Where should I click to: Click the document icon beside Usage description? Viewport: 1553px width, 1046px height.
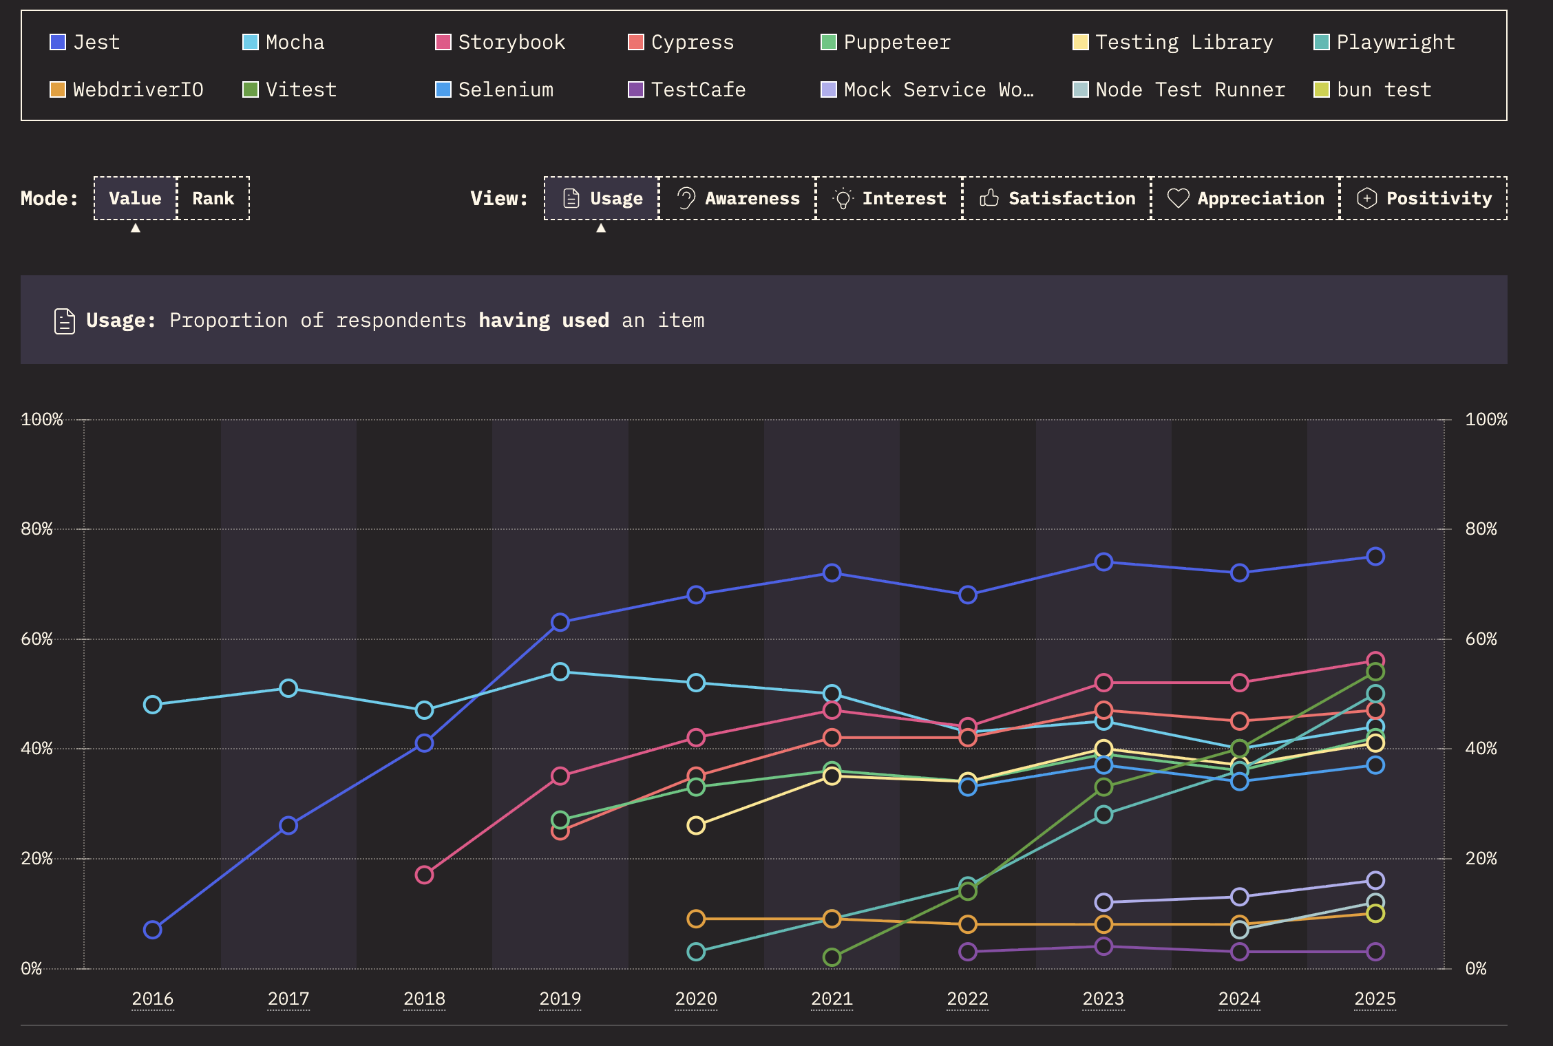pyautogui.click(x=65, y=321)
